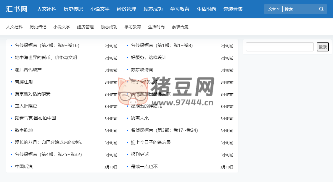View the 中国后浪 article
Viewport: 333px width, 182px height.
[x=23, y=166]
